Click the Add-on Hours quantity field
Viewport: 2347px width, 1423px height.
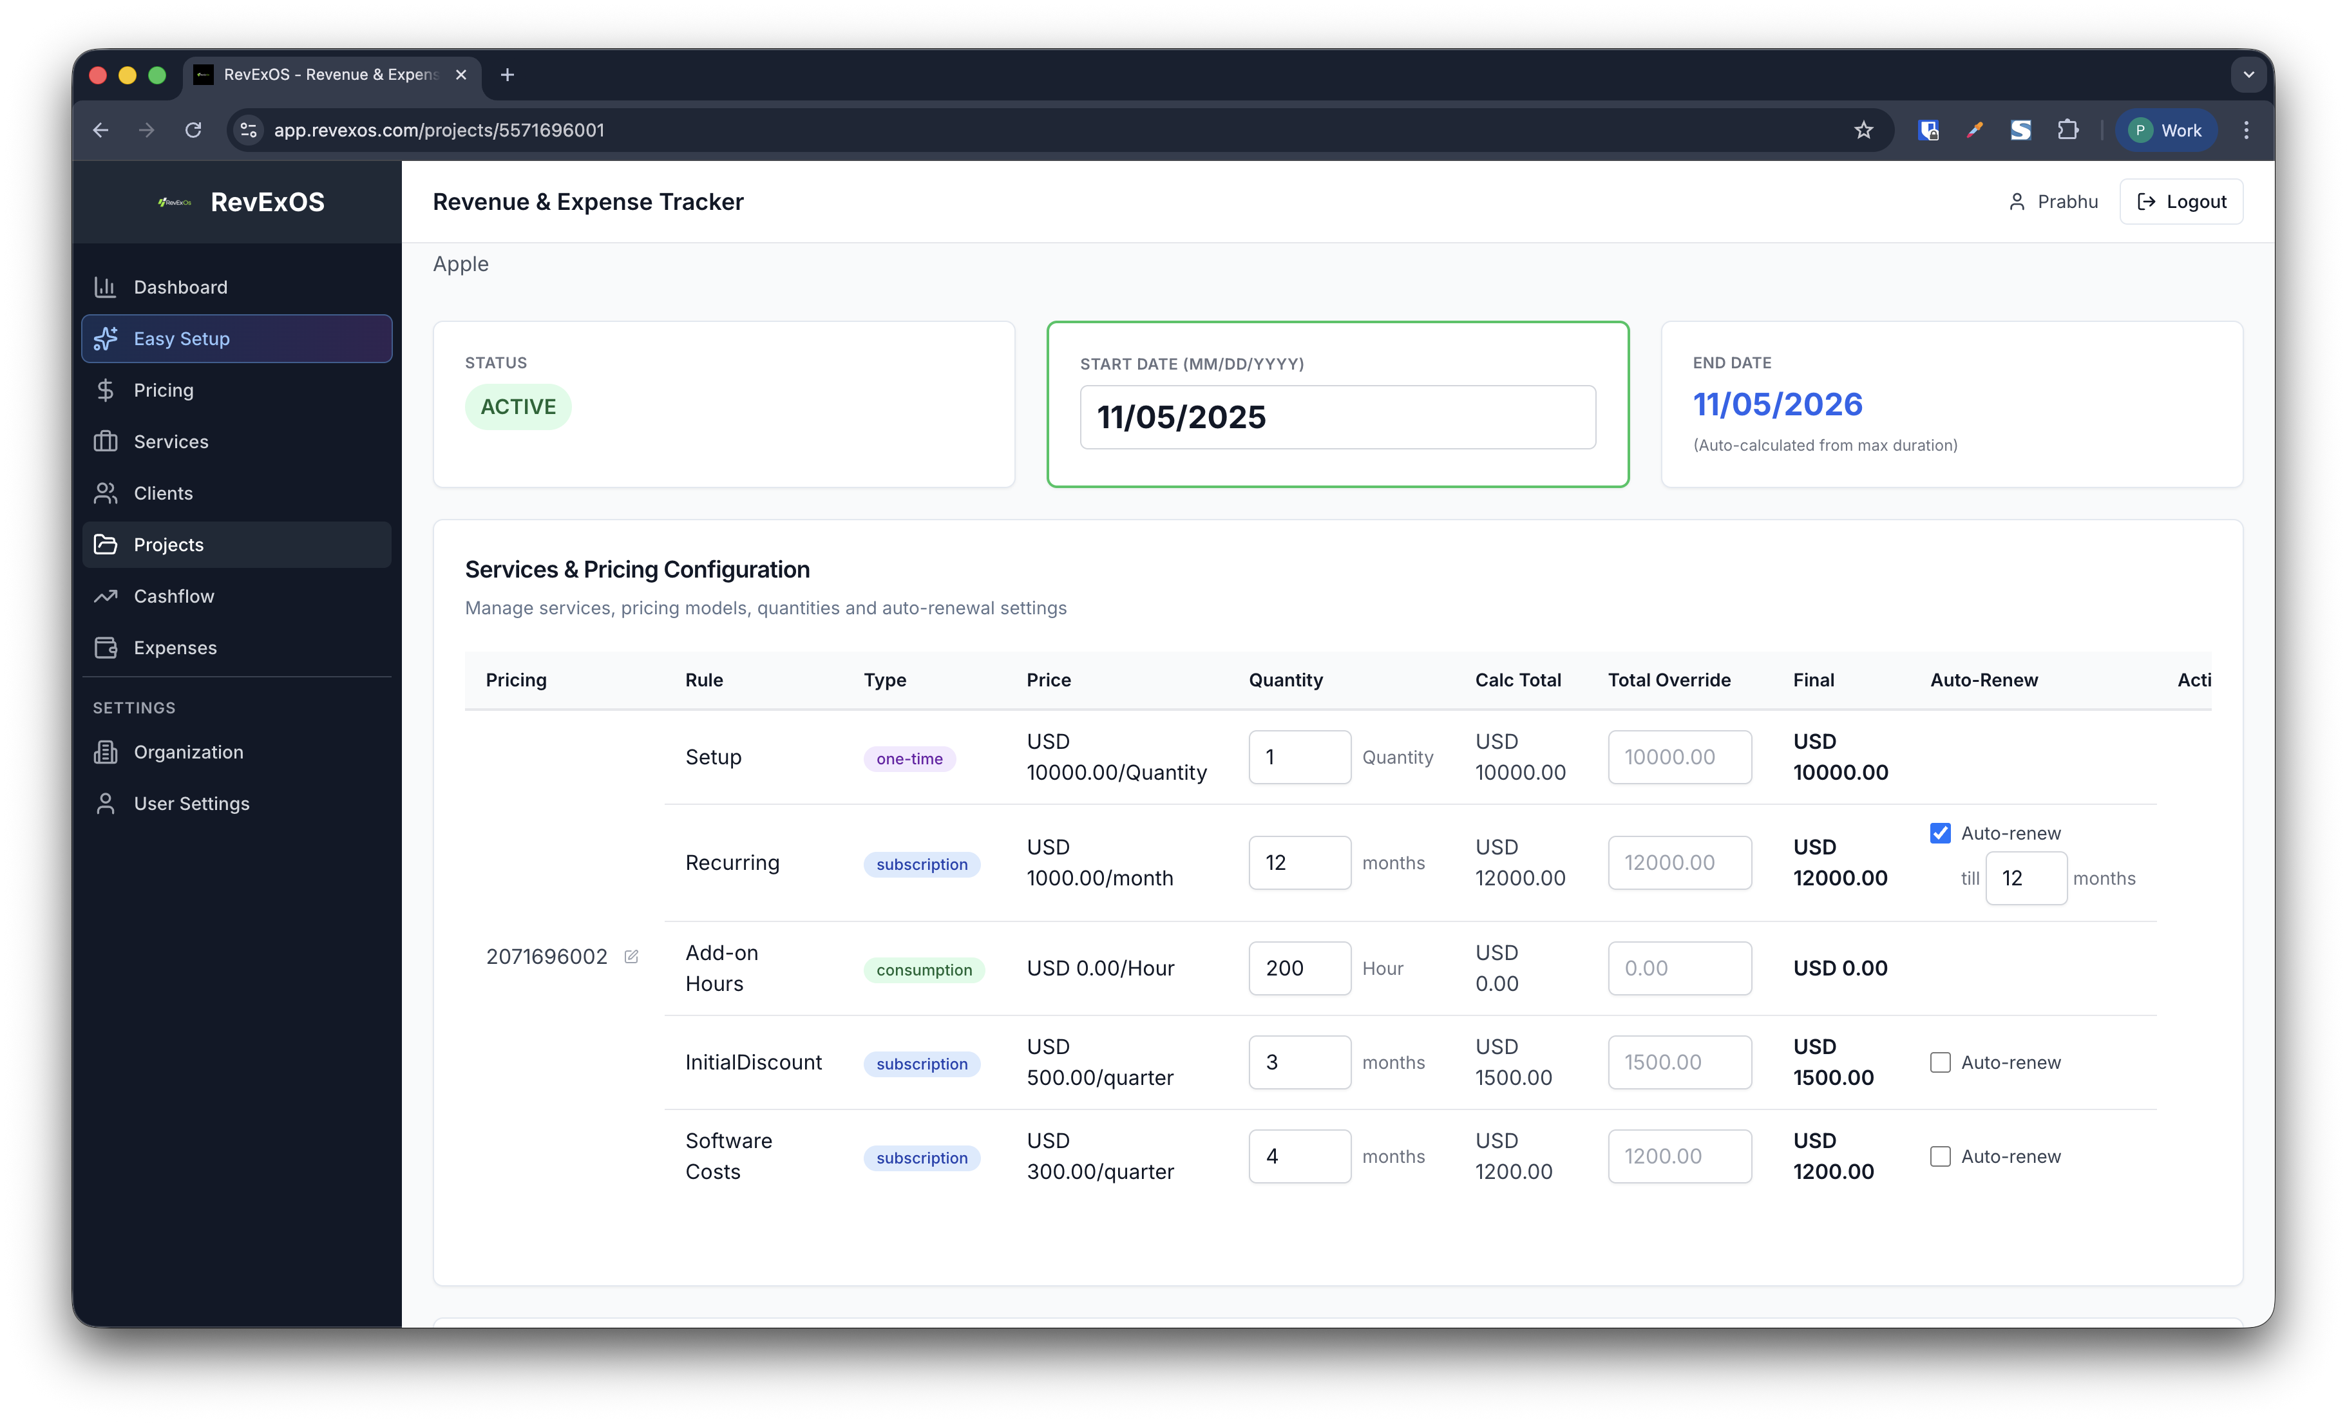[1298, 968]
